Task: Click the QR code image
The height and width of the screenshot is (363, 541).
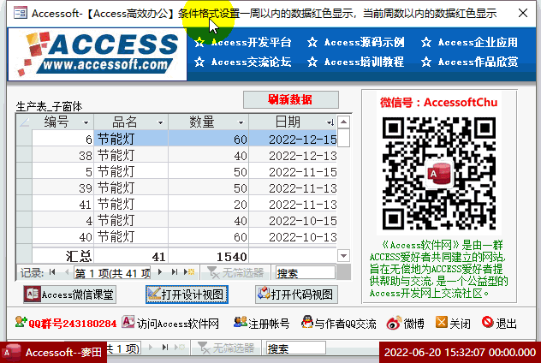Action: click(439, 173)
